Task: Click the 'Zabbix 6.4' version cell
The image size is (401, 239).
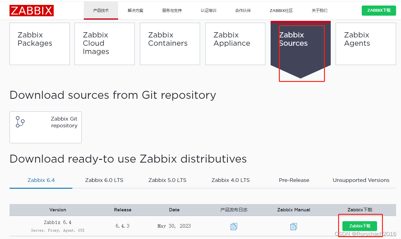Action: click(x=58, y=222)
